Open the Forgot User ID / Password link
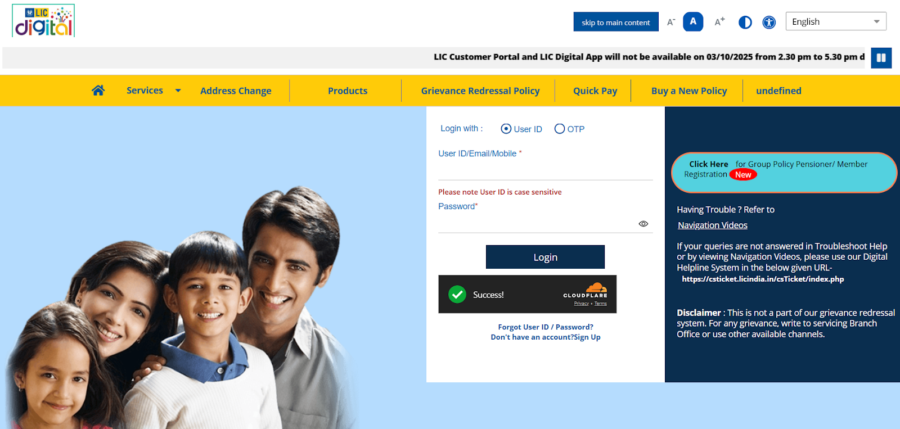Image resolution: width=900 pixels, height=429 pixels. [x=546, y=327]
